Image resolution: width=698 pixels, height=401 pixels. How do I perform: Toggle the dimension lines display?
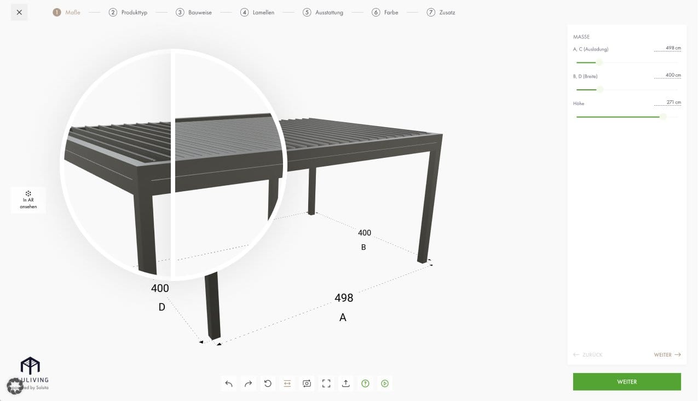point(287,383)
